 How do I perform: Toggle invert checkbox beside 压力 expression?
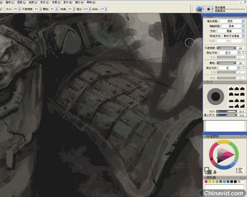point(244,52)
